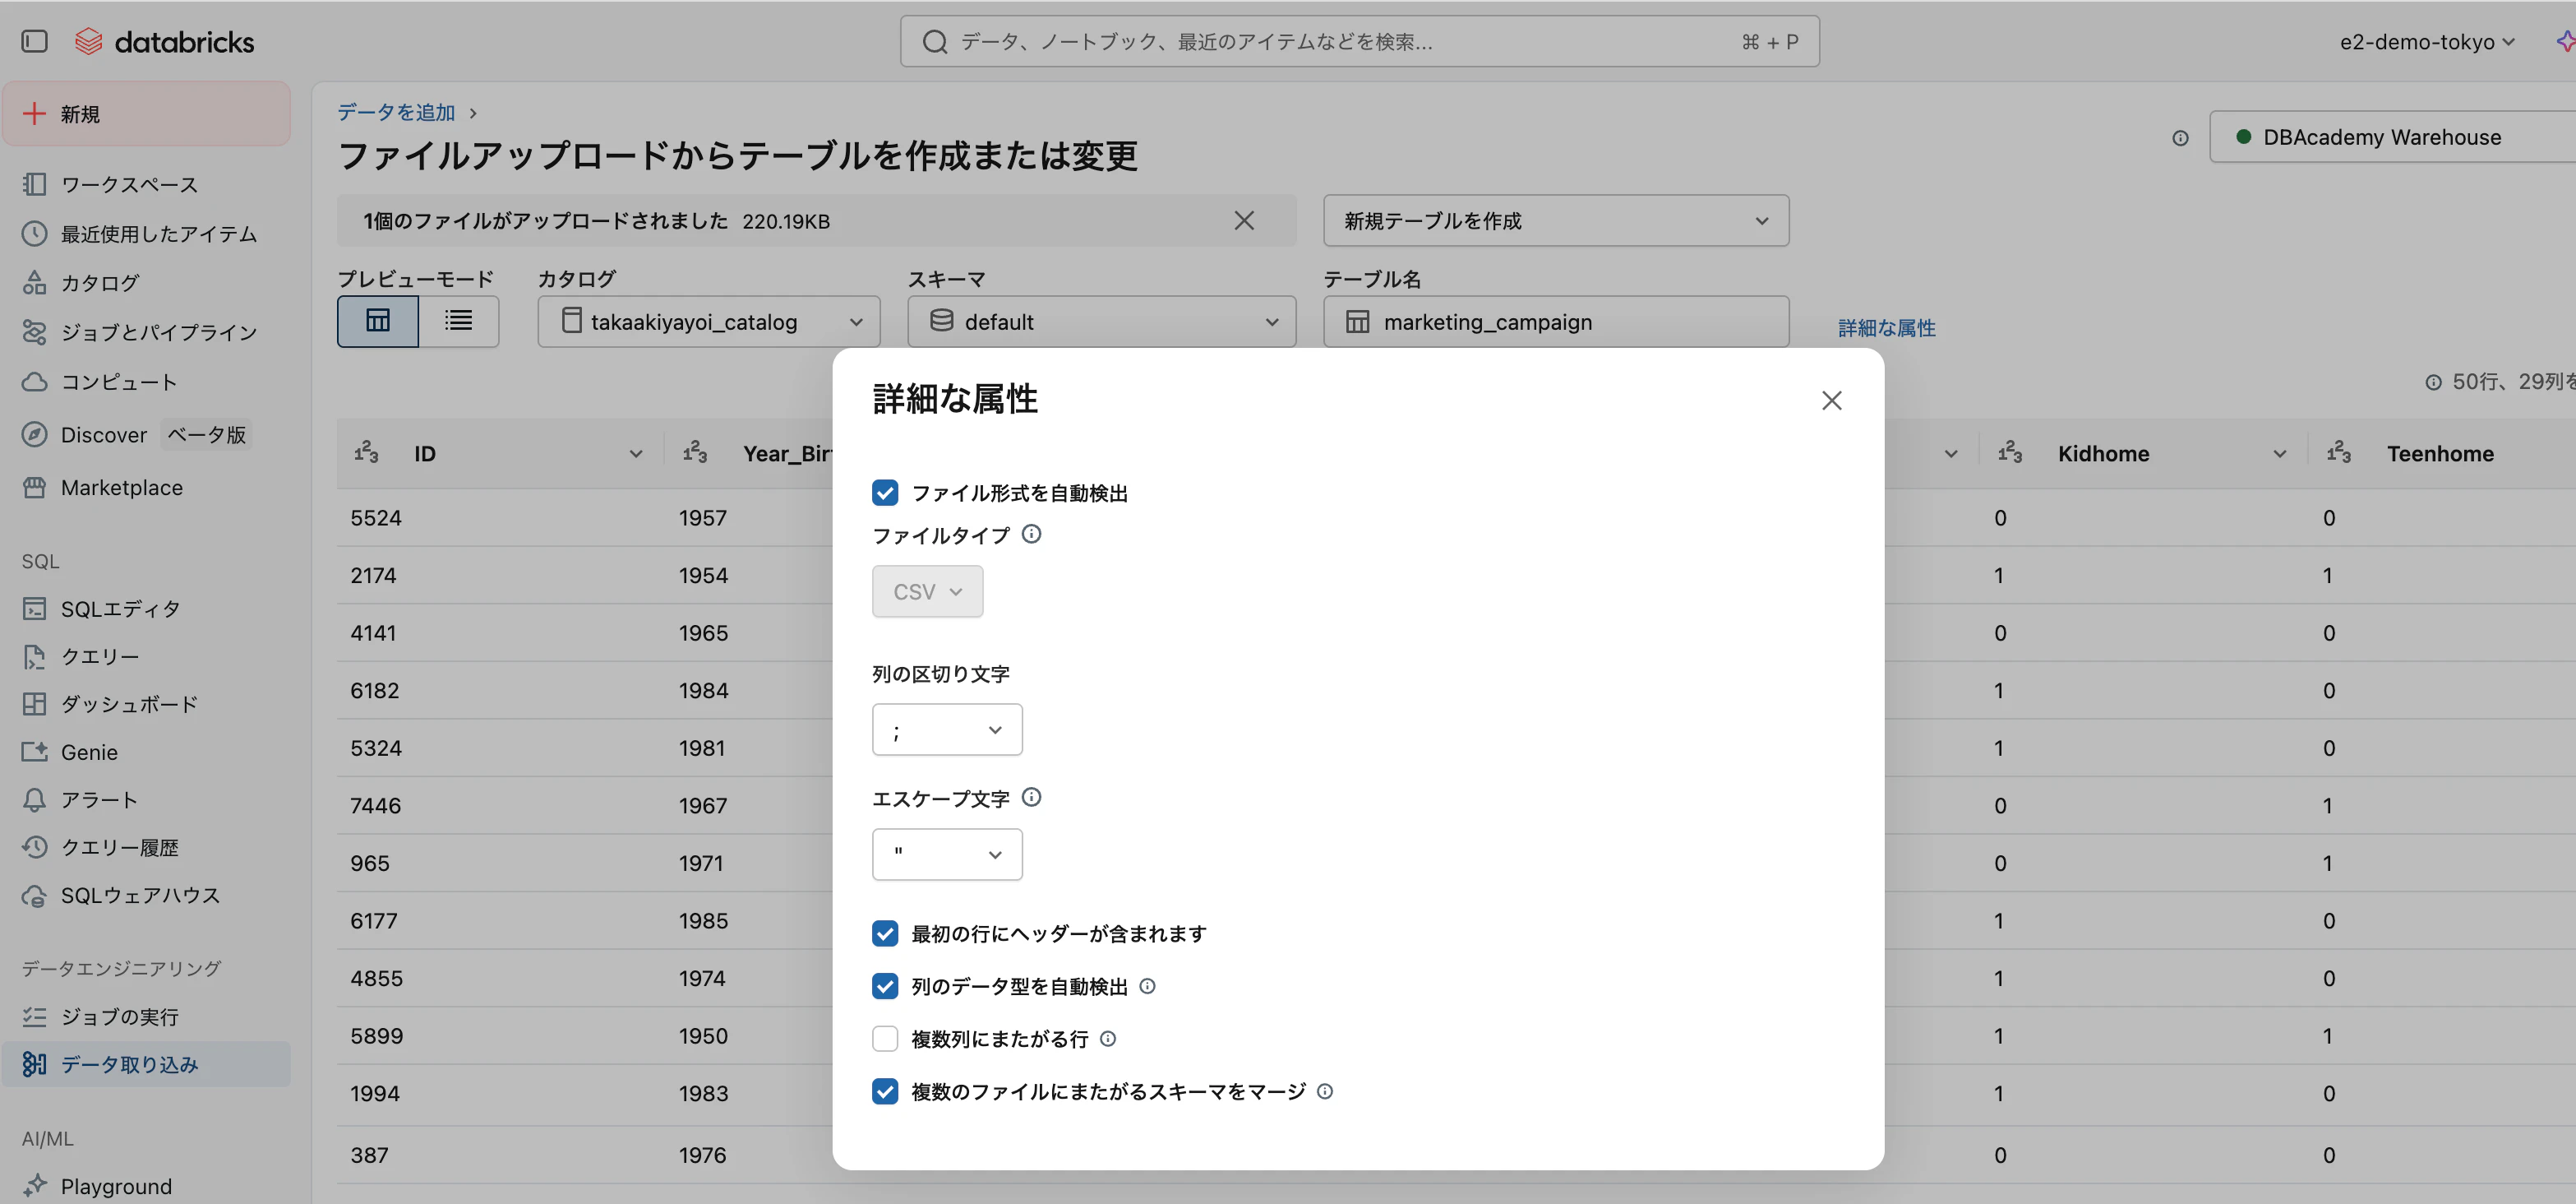This screenshot has width=2576, height=1204.
Task: Open Genie in the sidebar
Action: click(x=146, y=752)
